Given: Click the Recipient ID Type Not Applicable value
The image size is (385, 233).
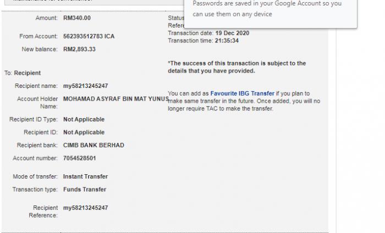Looking at the screenshot, I should click(x=84, y=119).
